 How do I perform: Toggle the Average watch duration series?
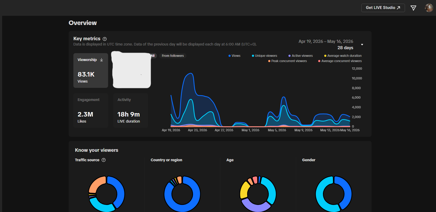(x=343, y=56)
